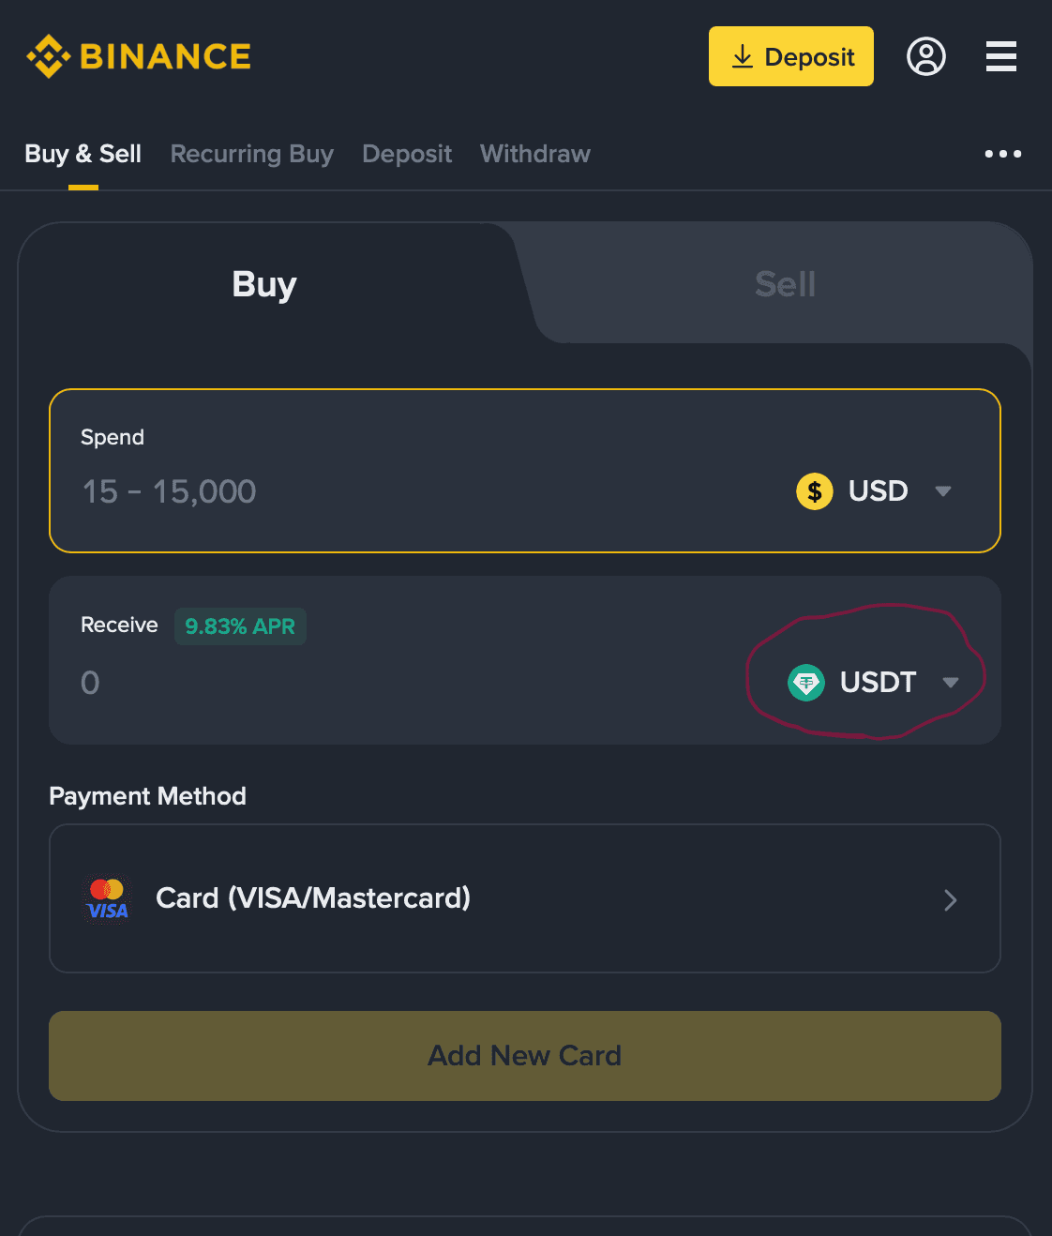
Task: Click the Add New Card button
Action: [x=525, y=1056]
